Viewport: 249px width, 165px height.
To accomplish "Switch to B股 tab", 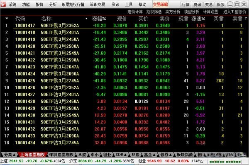I will [x=135, y=155].
